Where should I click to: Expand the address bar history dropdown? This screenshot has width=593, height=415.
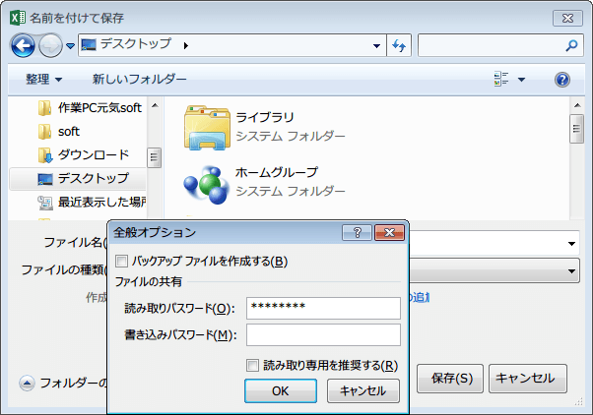point(376,46)
